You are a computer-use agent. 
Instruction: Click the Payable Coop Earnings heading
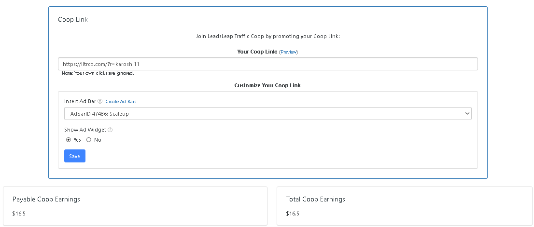(x=46, y=199)
